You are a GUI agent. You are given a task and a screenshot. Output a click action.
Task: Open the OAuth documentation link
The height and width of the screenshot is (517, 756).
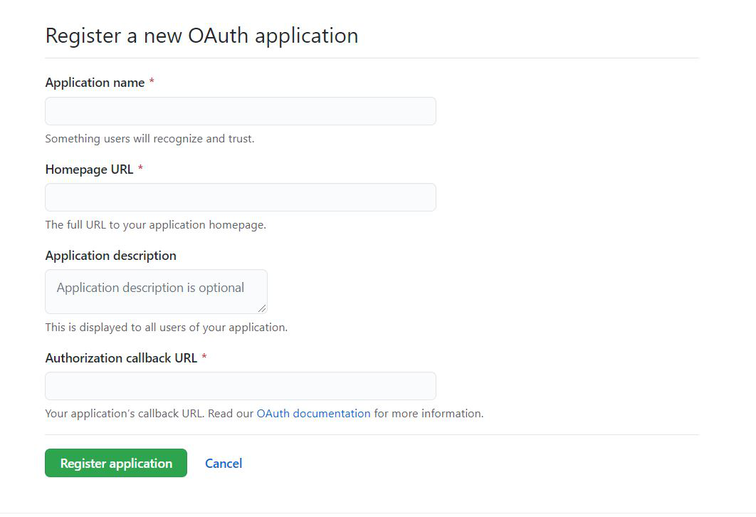313,413
